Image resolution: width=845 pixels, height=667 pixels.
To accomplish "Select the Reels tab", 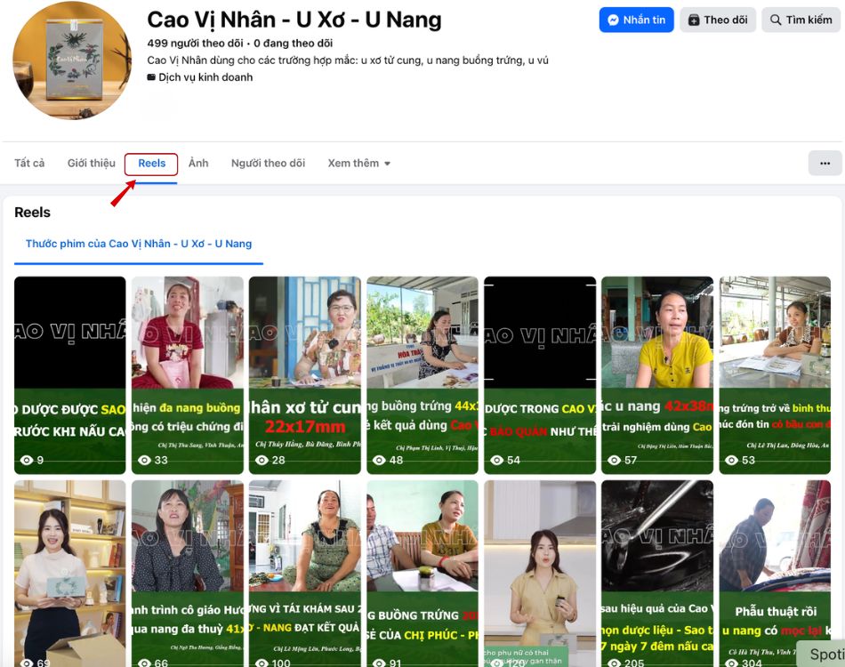I will tap(151, 164).
